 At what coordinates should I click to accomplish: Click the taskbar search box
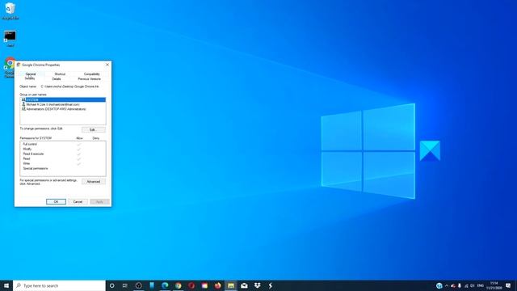pos(59,285)
